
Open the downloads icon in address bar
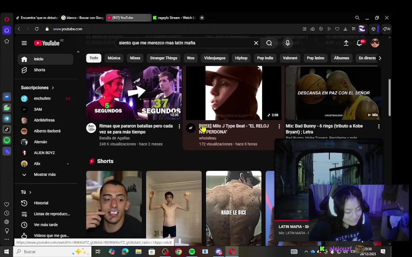[345, 29]
